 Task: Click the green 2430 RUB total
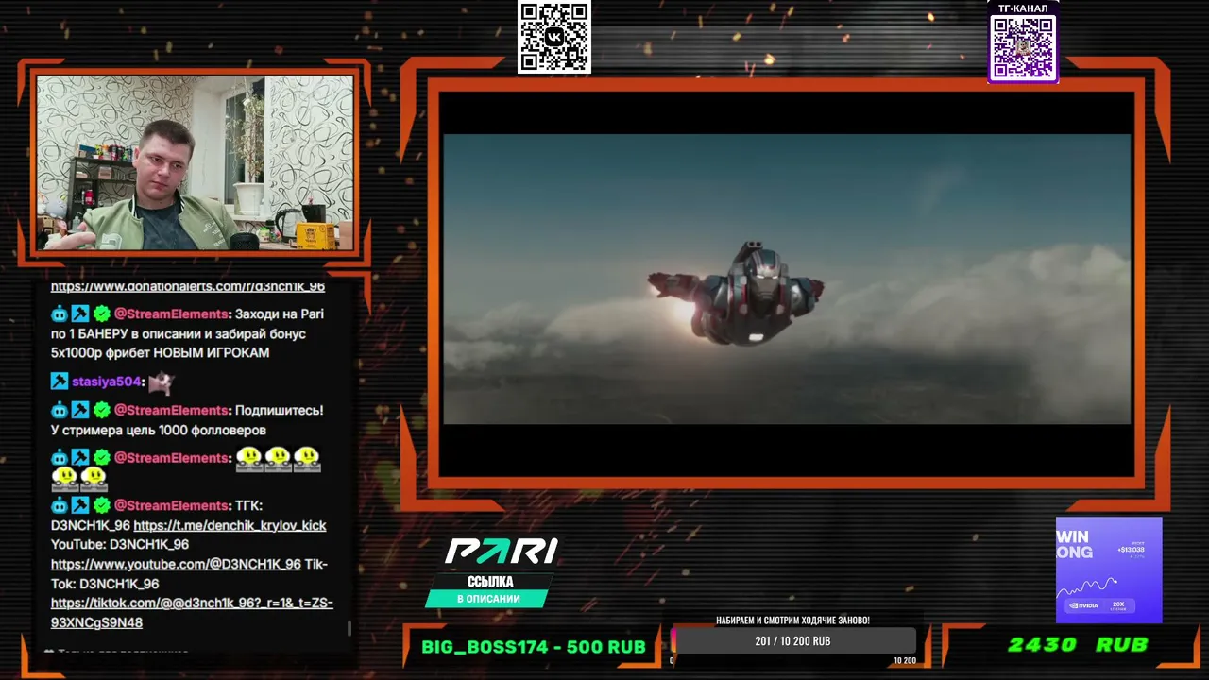1078,644
